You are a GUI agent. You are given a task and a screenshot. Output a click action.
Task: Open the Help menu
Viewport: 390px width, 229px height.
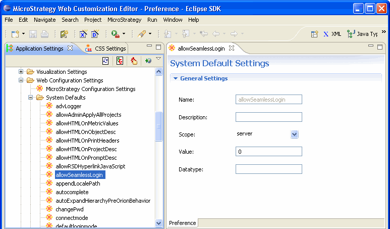pos(194,20)
